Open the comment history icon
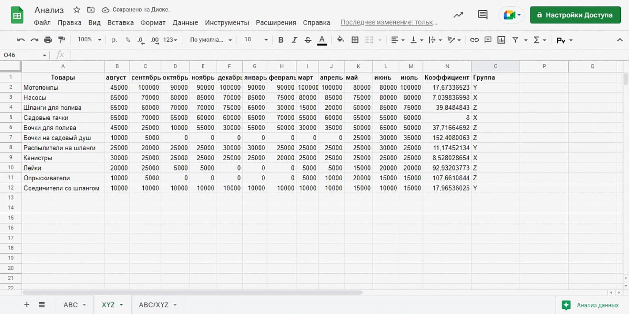The height and width of the screenshot is (314, 629). click(x=482, y=15)
